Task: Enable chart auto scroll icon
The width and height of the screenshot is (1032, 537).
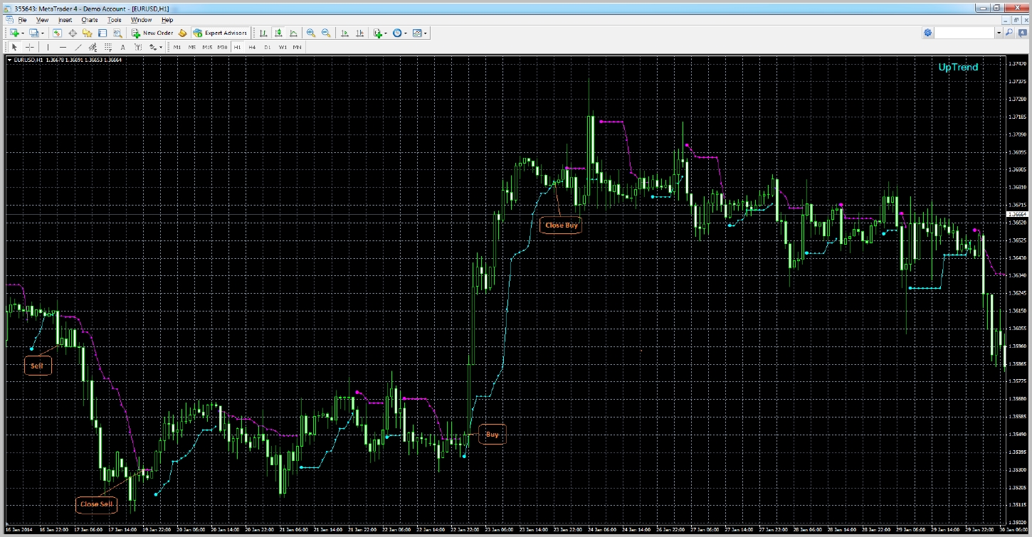Action: [x=344, y=33]
